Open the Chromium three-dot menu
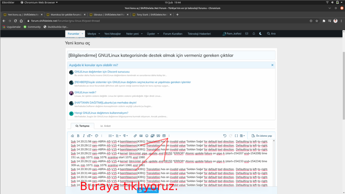 click(341, 21)
